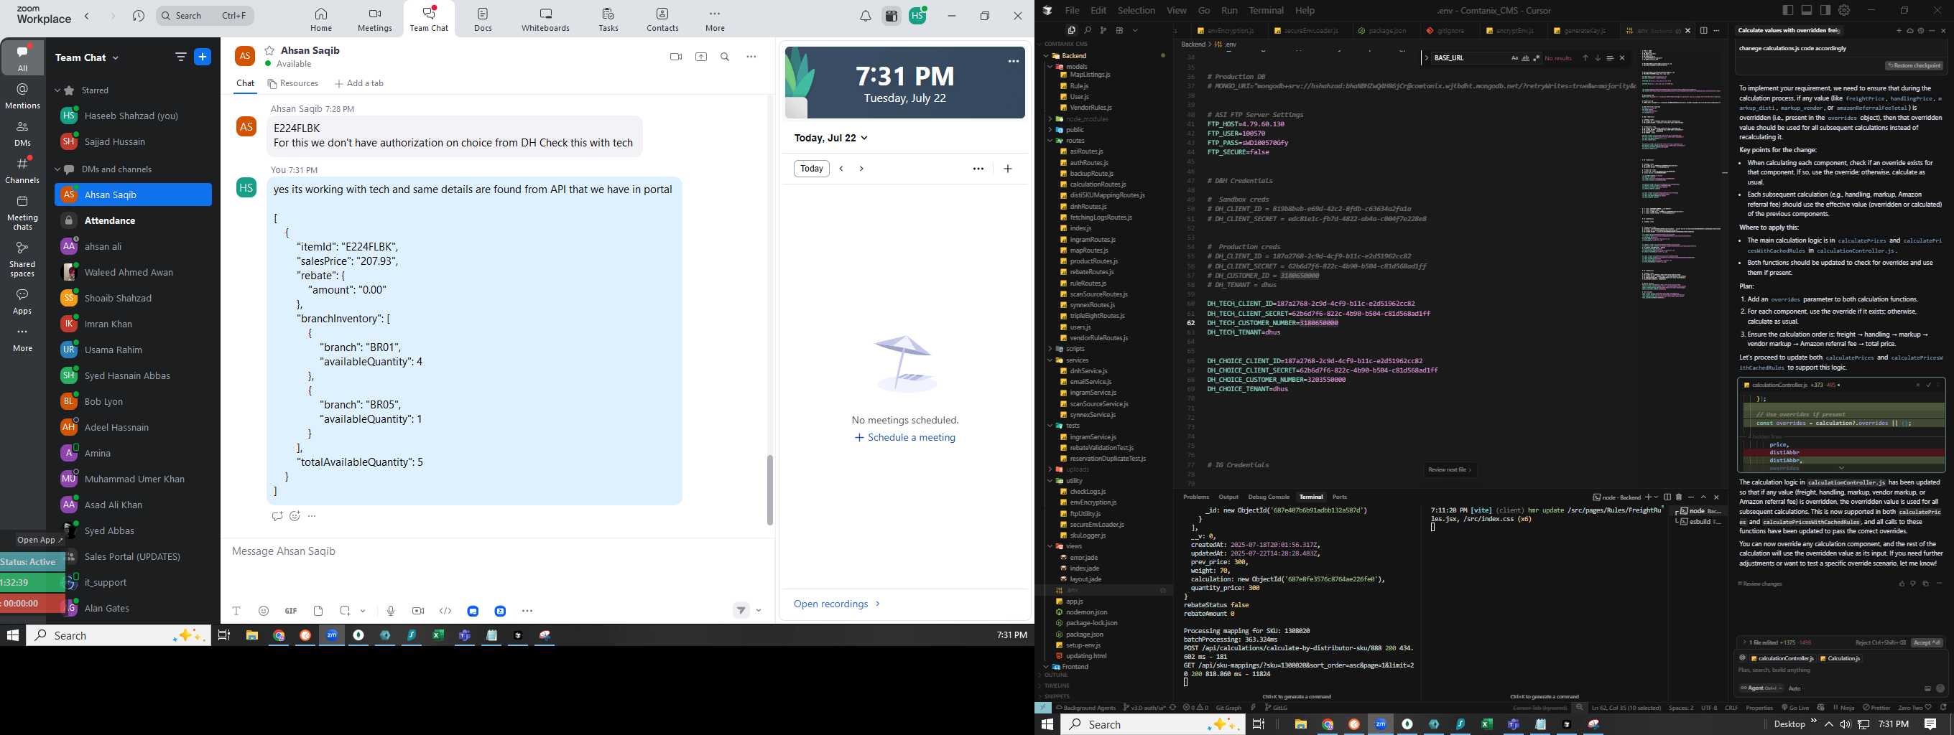Toggle regex search in Cursor find widget
This screenshot has height=735, width=1954.
click(1536, 58)
